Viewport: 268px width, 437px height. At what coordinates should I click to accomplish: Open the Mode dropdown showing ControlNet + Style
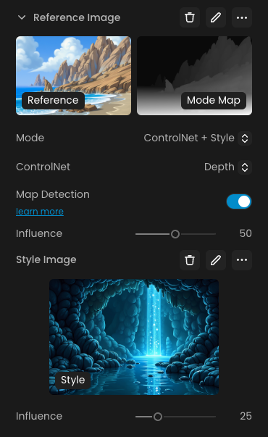pos(198,138)
